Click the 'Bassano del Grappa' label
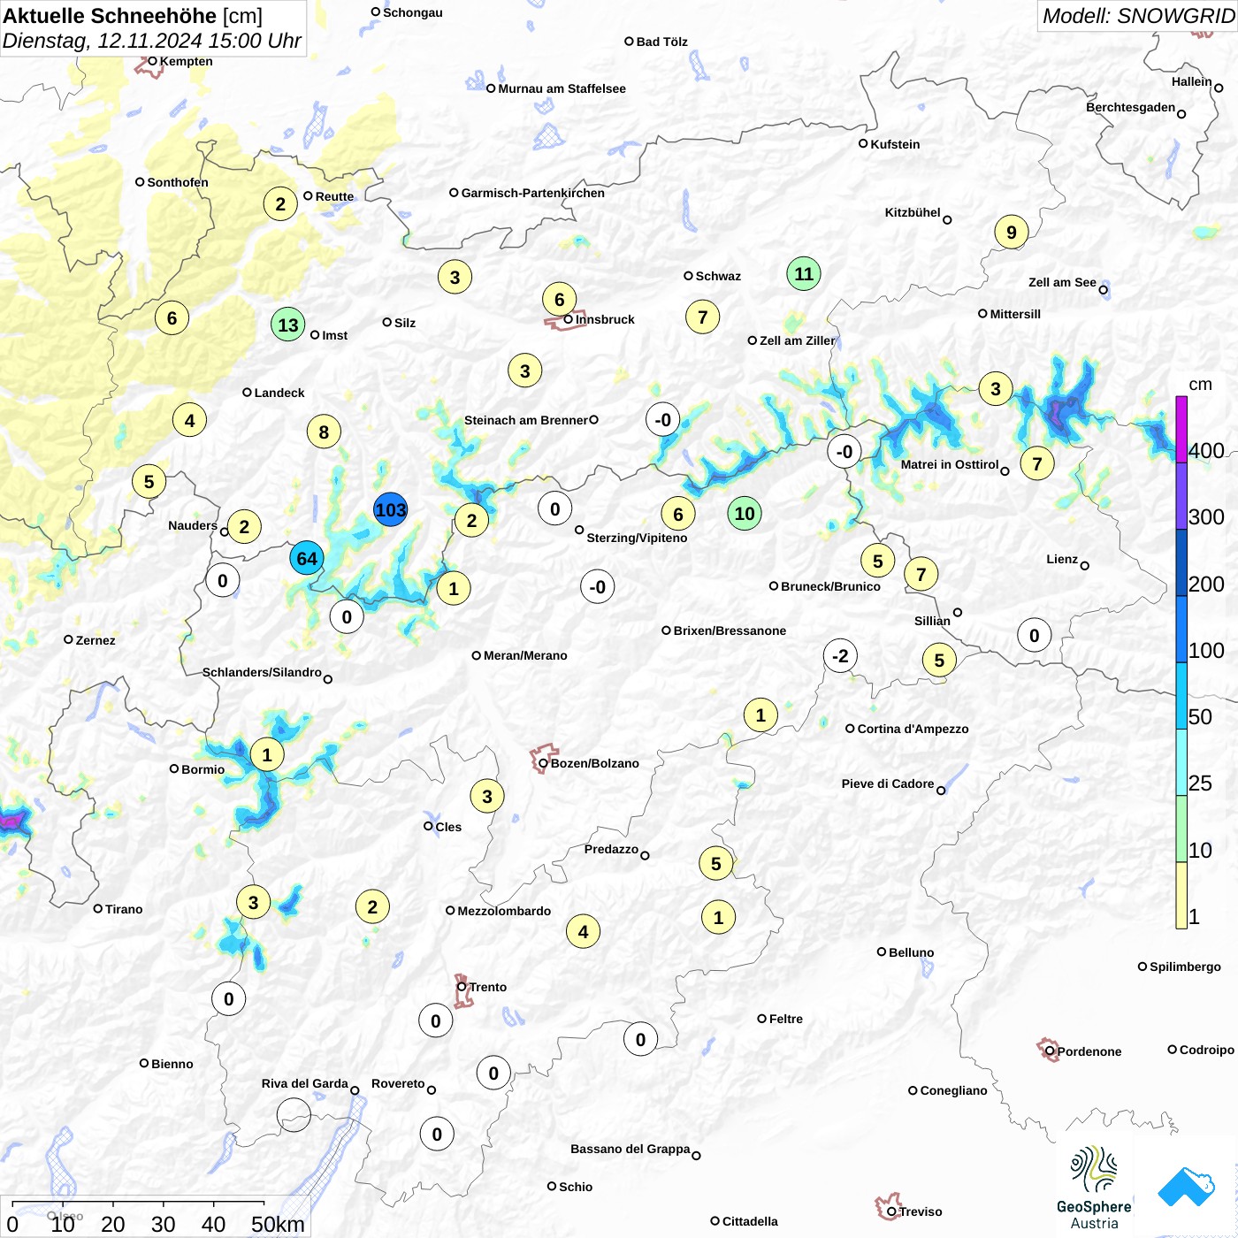The width and height of the screenshot is (1238, 1238). pyautogui.click(x=630, y=1149)
